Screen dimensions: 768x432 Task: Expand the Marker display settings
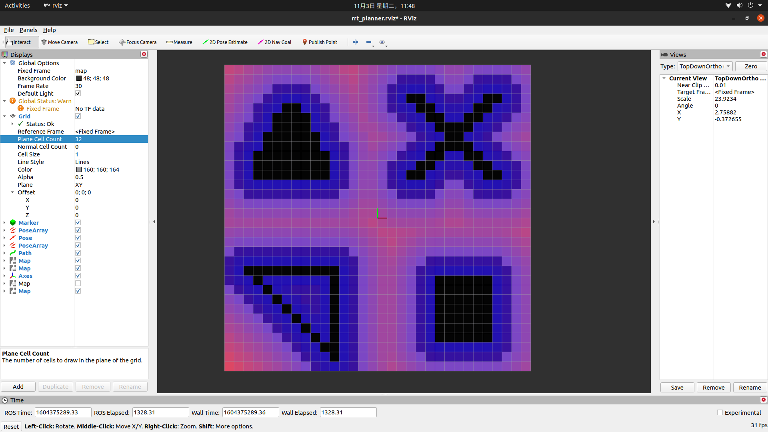pyautogui.click(x=5, y=222)
